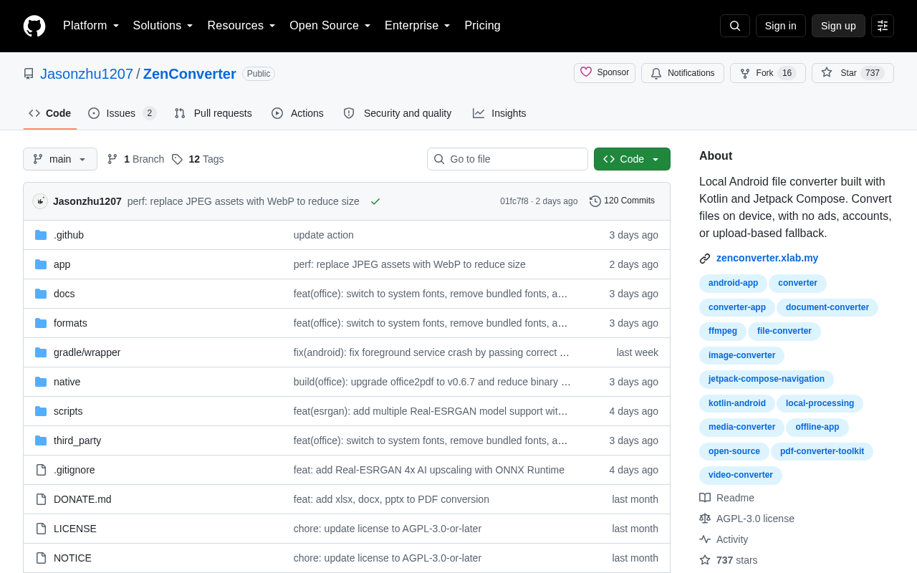Open the Security and quality tab
This screenshot has height=573, width=917.
click(x=398, y=113)
